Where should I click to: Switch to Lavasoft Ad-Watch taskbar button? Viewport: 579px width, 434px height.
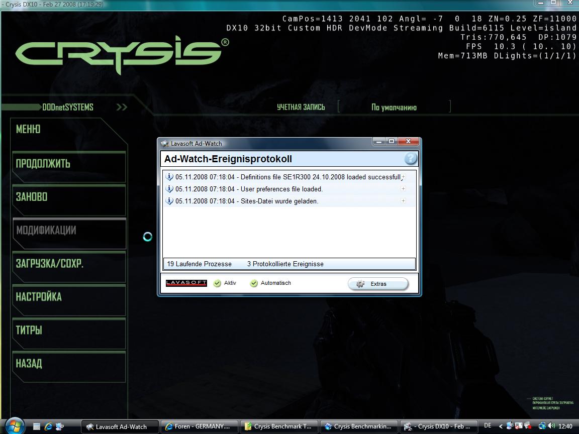coord(120,426)
